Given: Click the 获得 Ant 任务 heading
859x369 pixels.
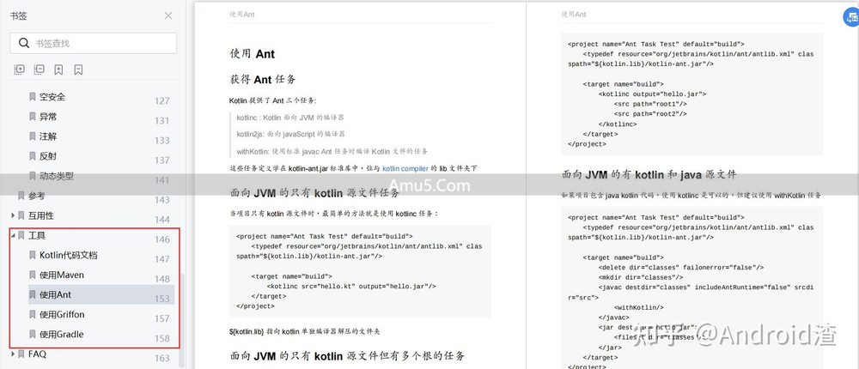Looking at the screenshot, I should (x=263, y=80).
